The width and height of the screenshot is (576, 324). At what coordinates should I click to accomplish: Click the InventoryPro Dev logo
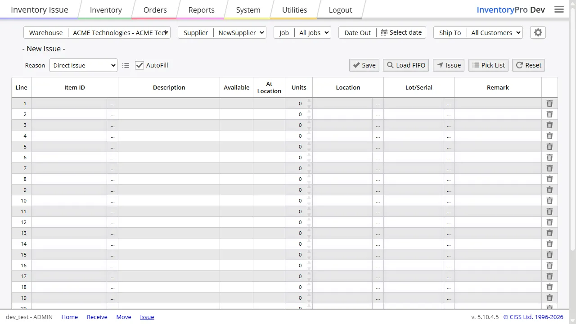click(x=511, y=9)
